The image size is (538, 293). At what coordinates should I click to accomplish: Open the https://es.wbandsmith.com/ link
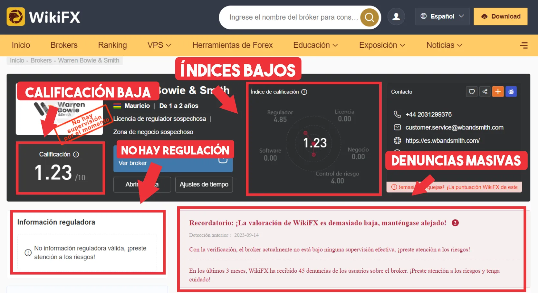point(442,141)
